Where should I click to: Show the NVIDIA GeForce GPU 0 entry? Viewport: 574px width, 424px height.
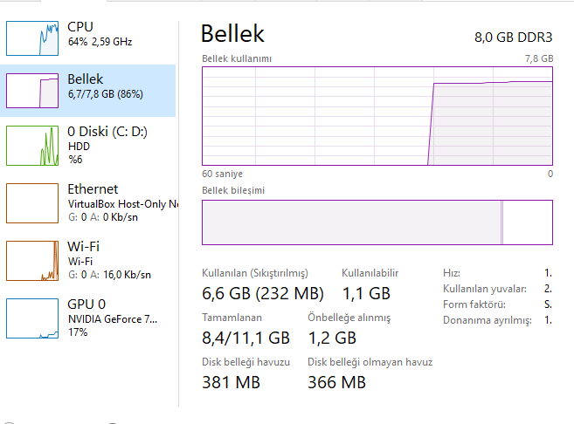(112, 318)
